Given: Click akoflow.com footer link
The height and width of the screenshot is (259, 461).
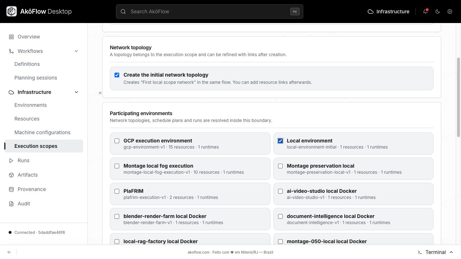Looking at the screenshot, I should pos(198,252).
